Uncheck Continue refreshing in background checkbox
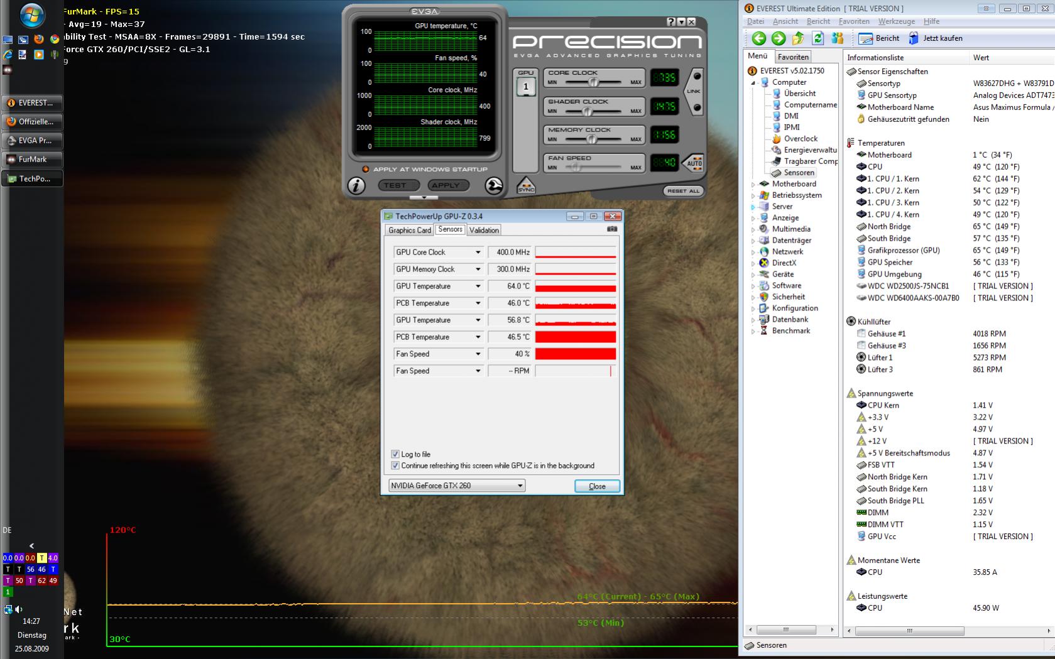Viewport: 1055px width, 659px height. pos(395,466)
